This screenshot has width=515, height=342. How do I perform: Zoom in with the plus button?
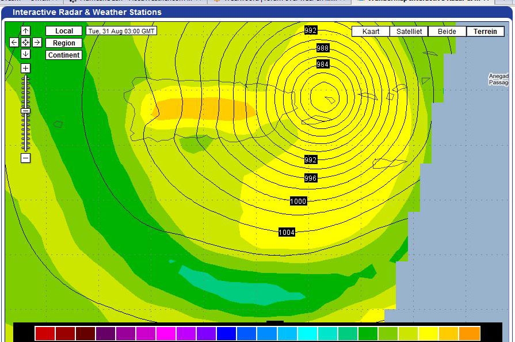(x=26, y=69)
